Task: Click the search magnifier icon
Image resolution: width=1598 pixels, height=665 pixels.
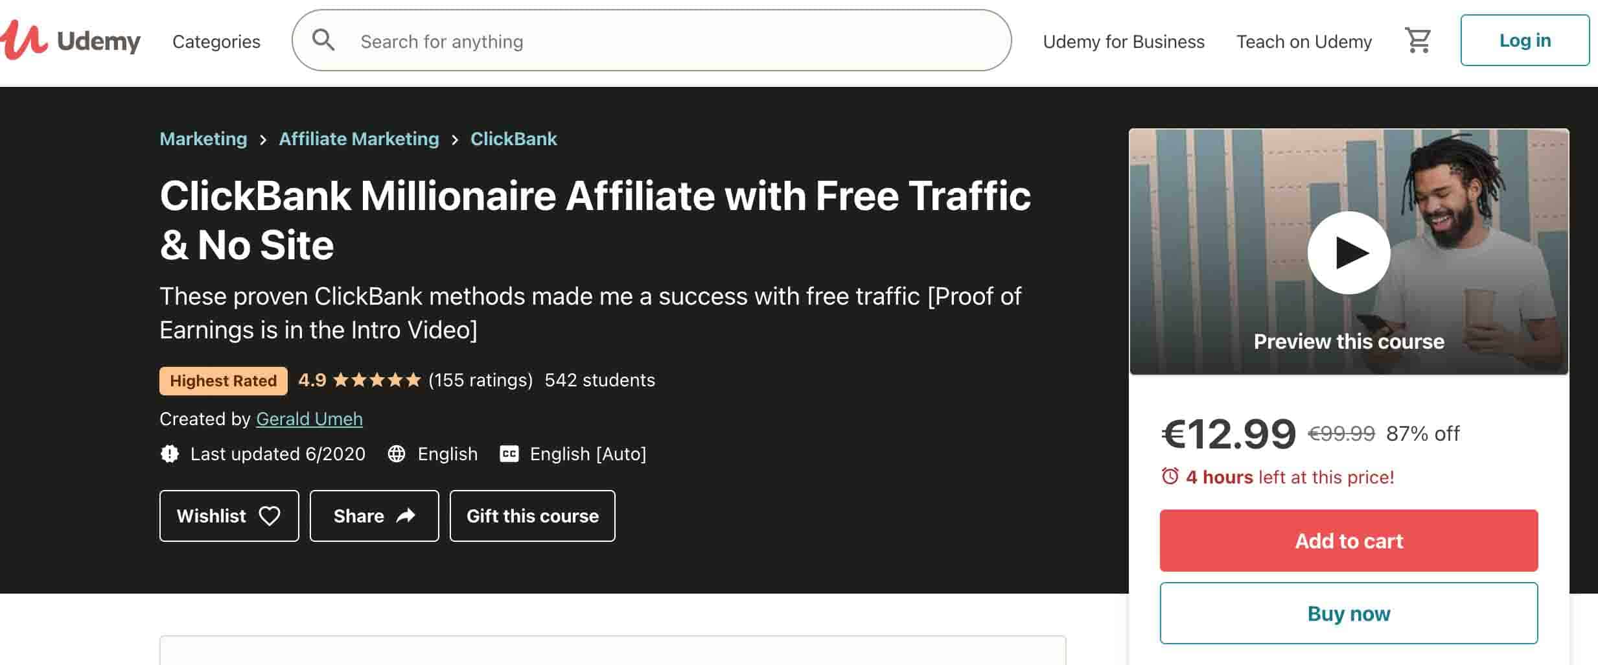Action: pyautogui.click(x=324, y=40)
